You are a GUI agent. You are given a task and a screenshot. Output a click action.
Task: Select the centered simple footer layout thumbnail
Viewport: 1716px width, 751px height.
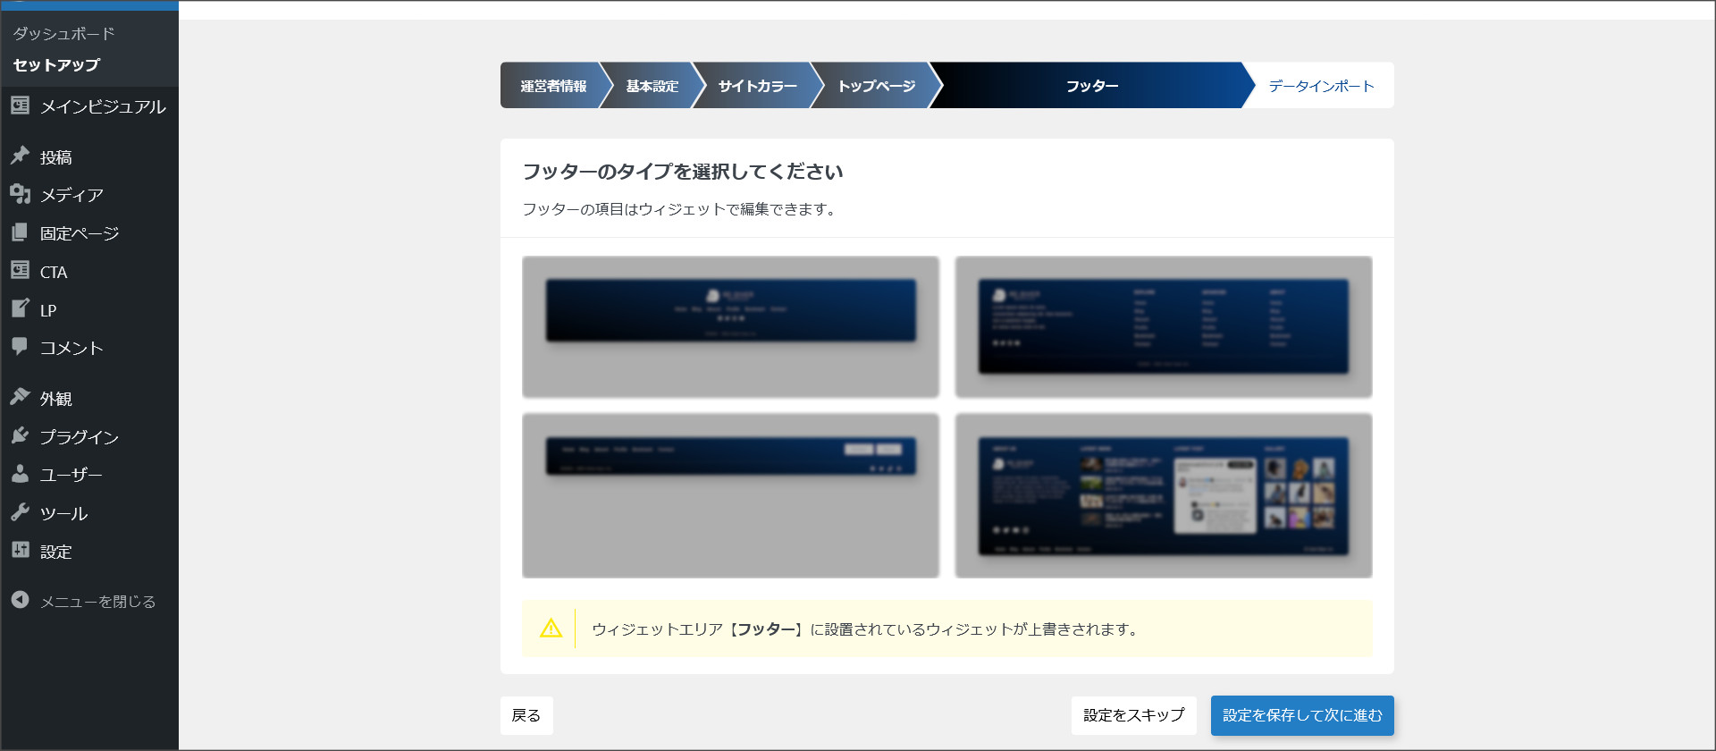pyautogui.click(x=730, y=326)
